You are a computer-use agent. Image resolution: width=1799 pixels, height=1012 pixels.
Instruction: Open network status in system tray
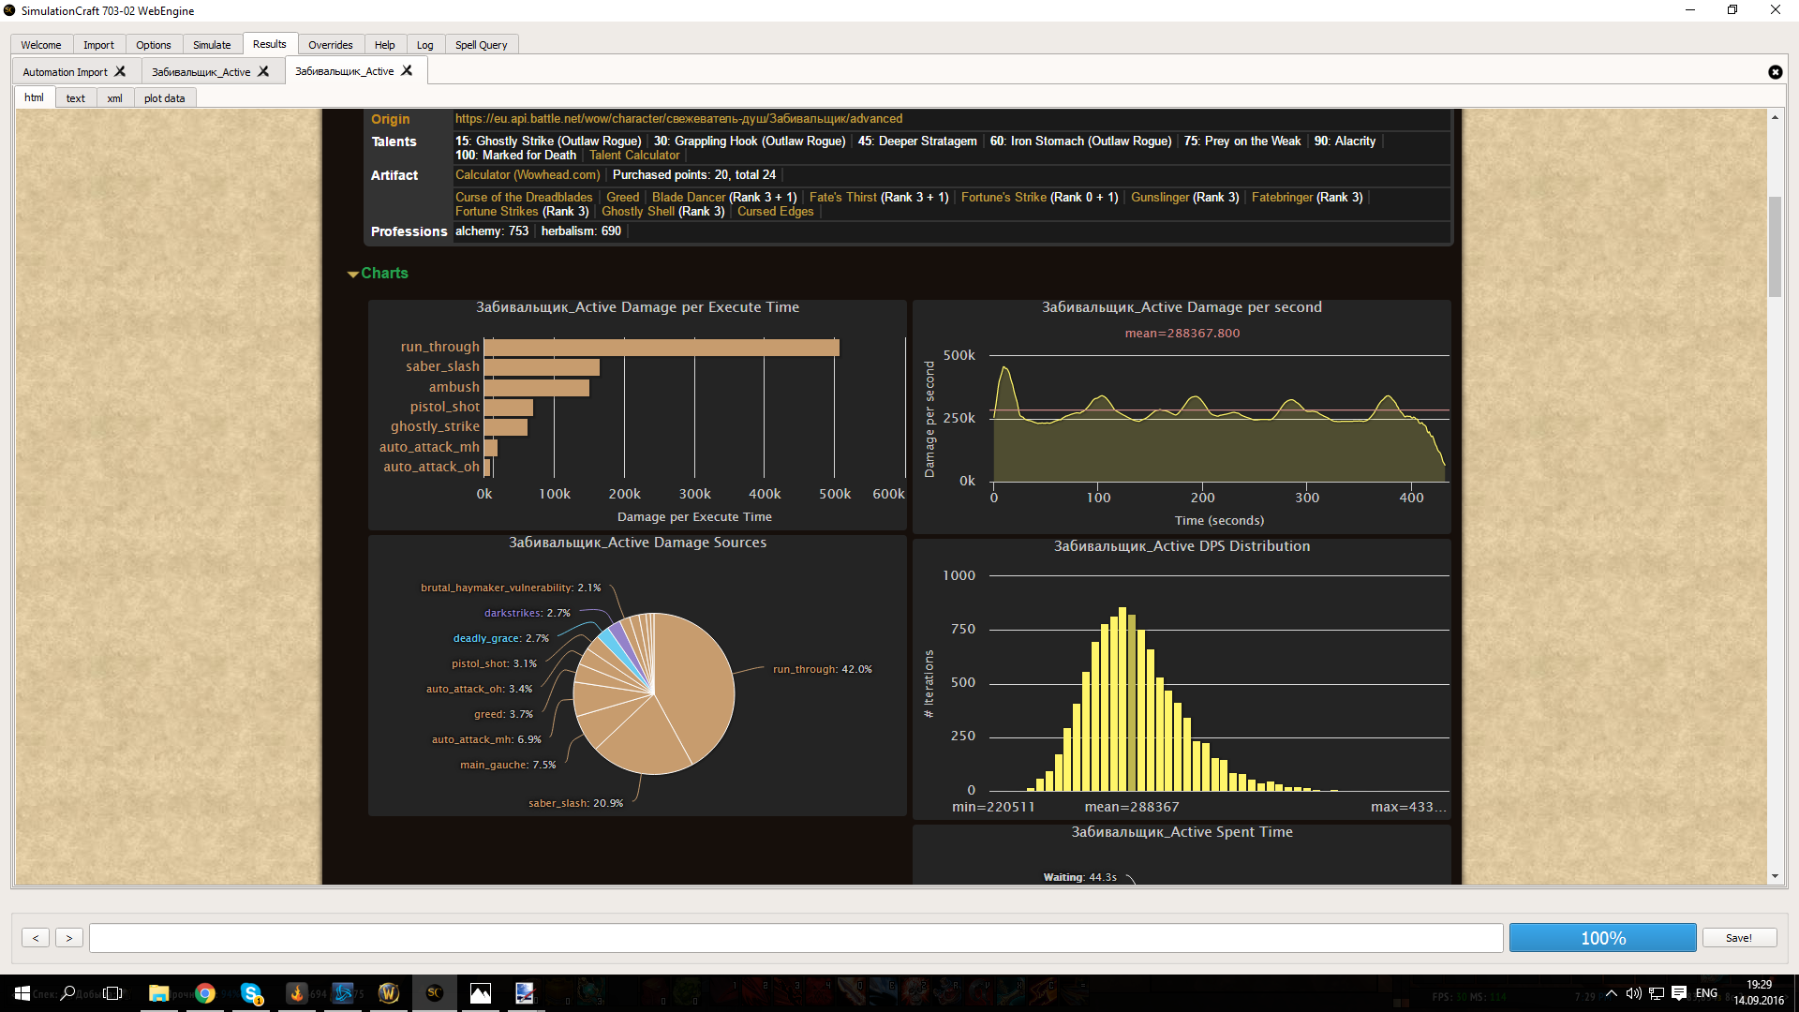[1656, 993]
